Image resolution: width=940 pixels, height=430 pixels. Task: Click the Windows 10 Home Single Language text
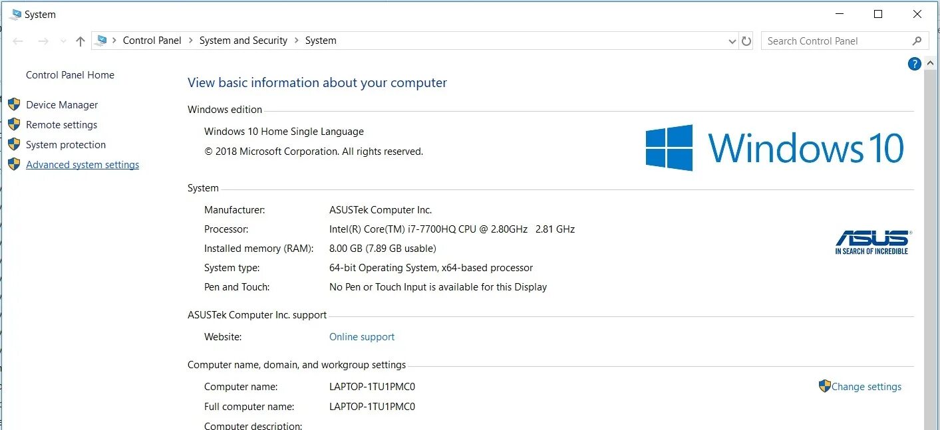284,132
